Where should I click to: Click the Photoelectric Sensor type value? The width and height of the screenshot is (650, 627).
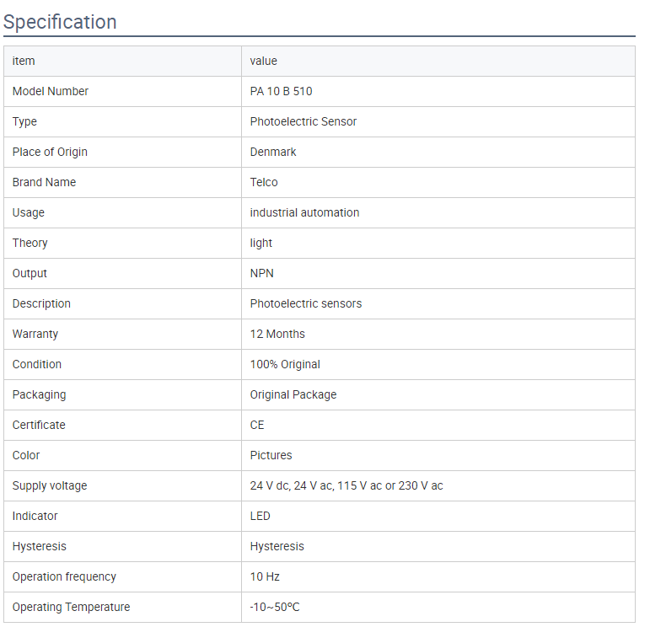(303, 121)
